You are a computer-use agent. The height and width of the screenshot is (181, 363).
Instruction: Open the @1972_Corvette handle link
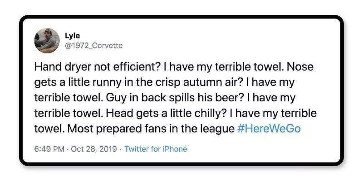(94, 45)
